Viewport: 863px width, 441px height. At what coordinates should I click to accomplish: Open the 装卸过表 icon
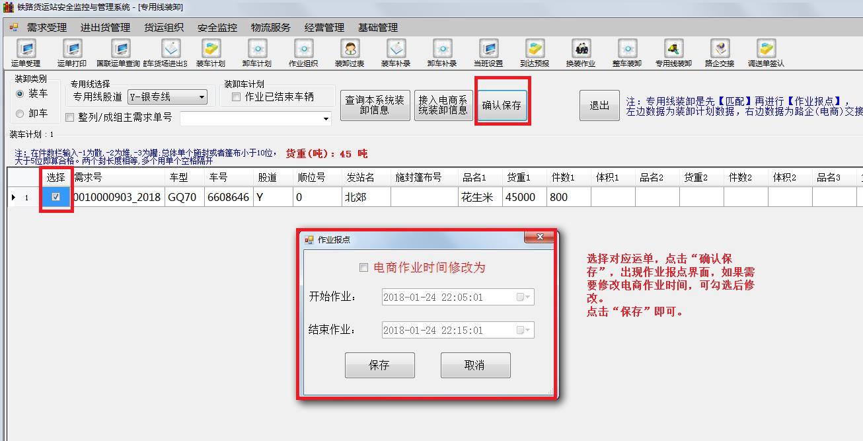tap(350, 53)
